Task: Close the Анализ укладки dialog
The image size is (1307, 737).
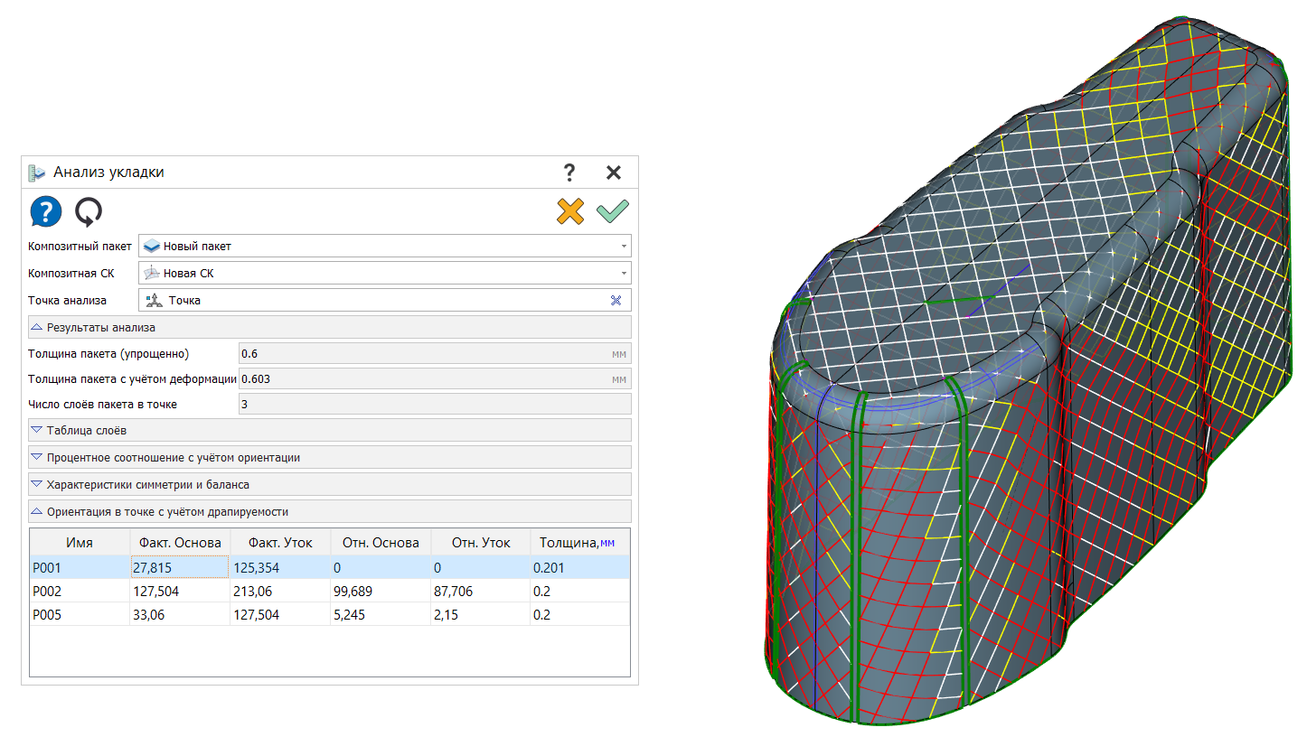Action: (x=614, y=173)
